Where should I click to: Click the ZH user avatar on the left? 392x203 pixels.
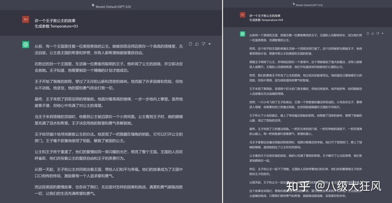(x=25, y=19)
